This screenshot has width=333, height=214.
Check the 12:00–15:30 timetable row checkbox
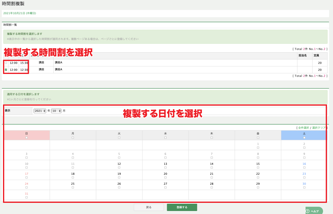click(x=6, y=63)
